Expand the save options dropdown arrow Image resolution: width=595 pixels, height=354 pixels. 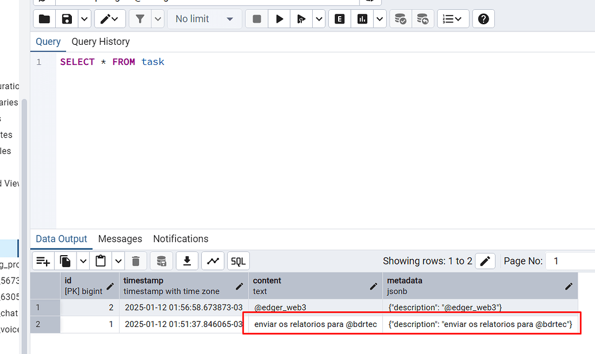pos(84,18)
